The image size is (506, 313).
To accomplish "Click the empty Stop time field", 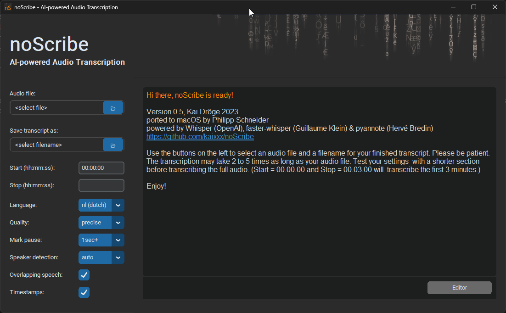I will point(101,185).
